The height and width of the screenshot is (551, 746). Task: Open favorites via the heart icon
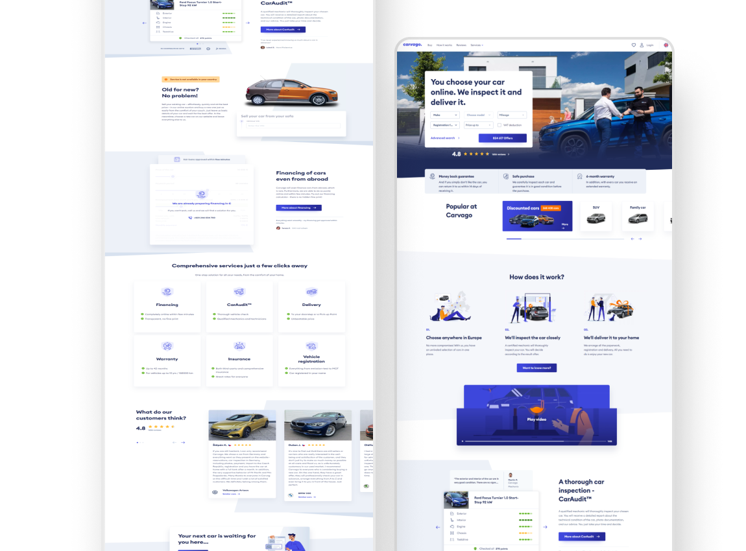tap(633, 45)
